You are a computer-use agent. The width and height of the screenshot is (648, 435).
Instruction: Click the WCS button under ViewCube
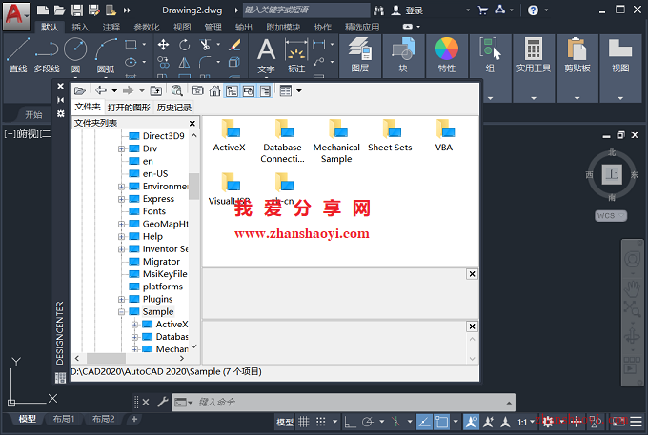pos(611,215)
